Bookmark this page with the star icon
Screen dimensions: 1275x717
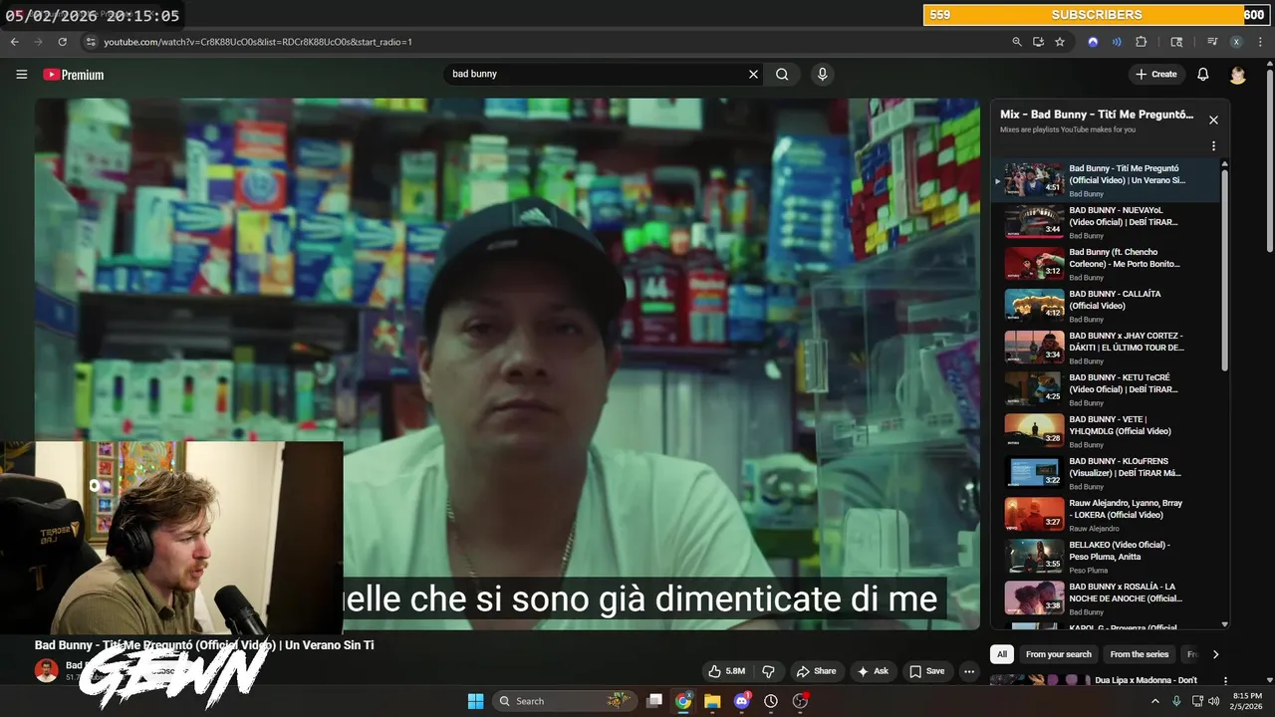1060,42
